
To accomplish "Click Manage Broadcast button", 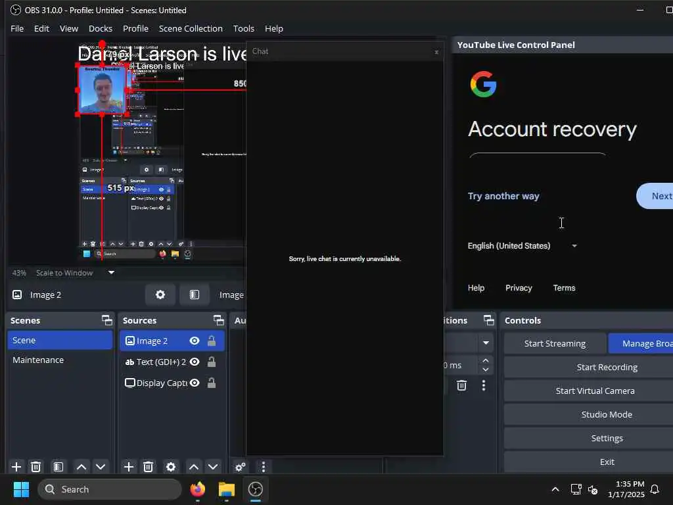I will [x=640, y=343].
